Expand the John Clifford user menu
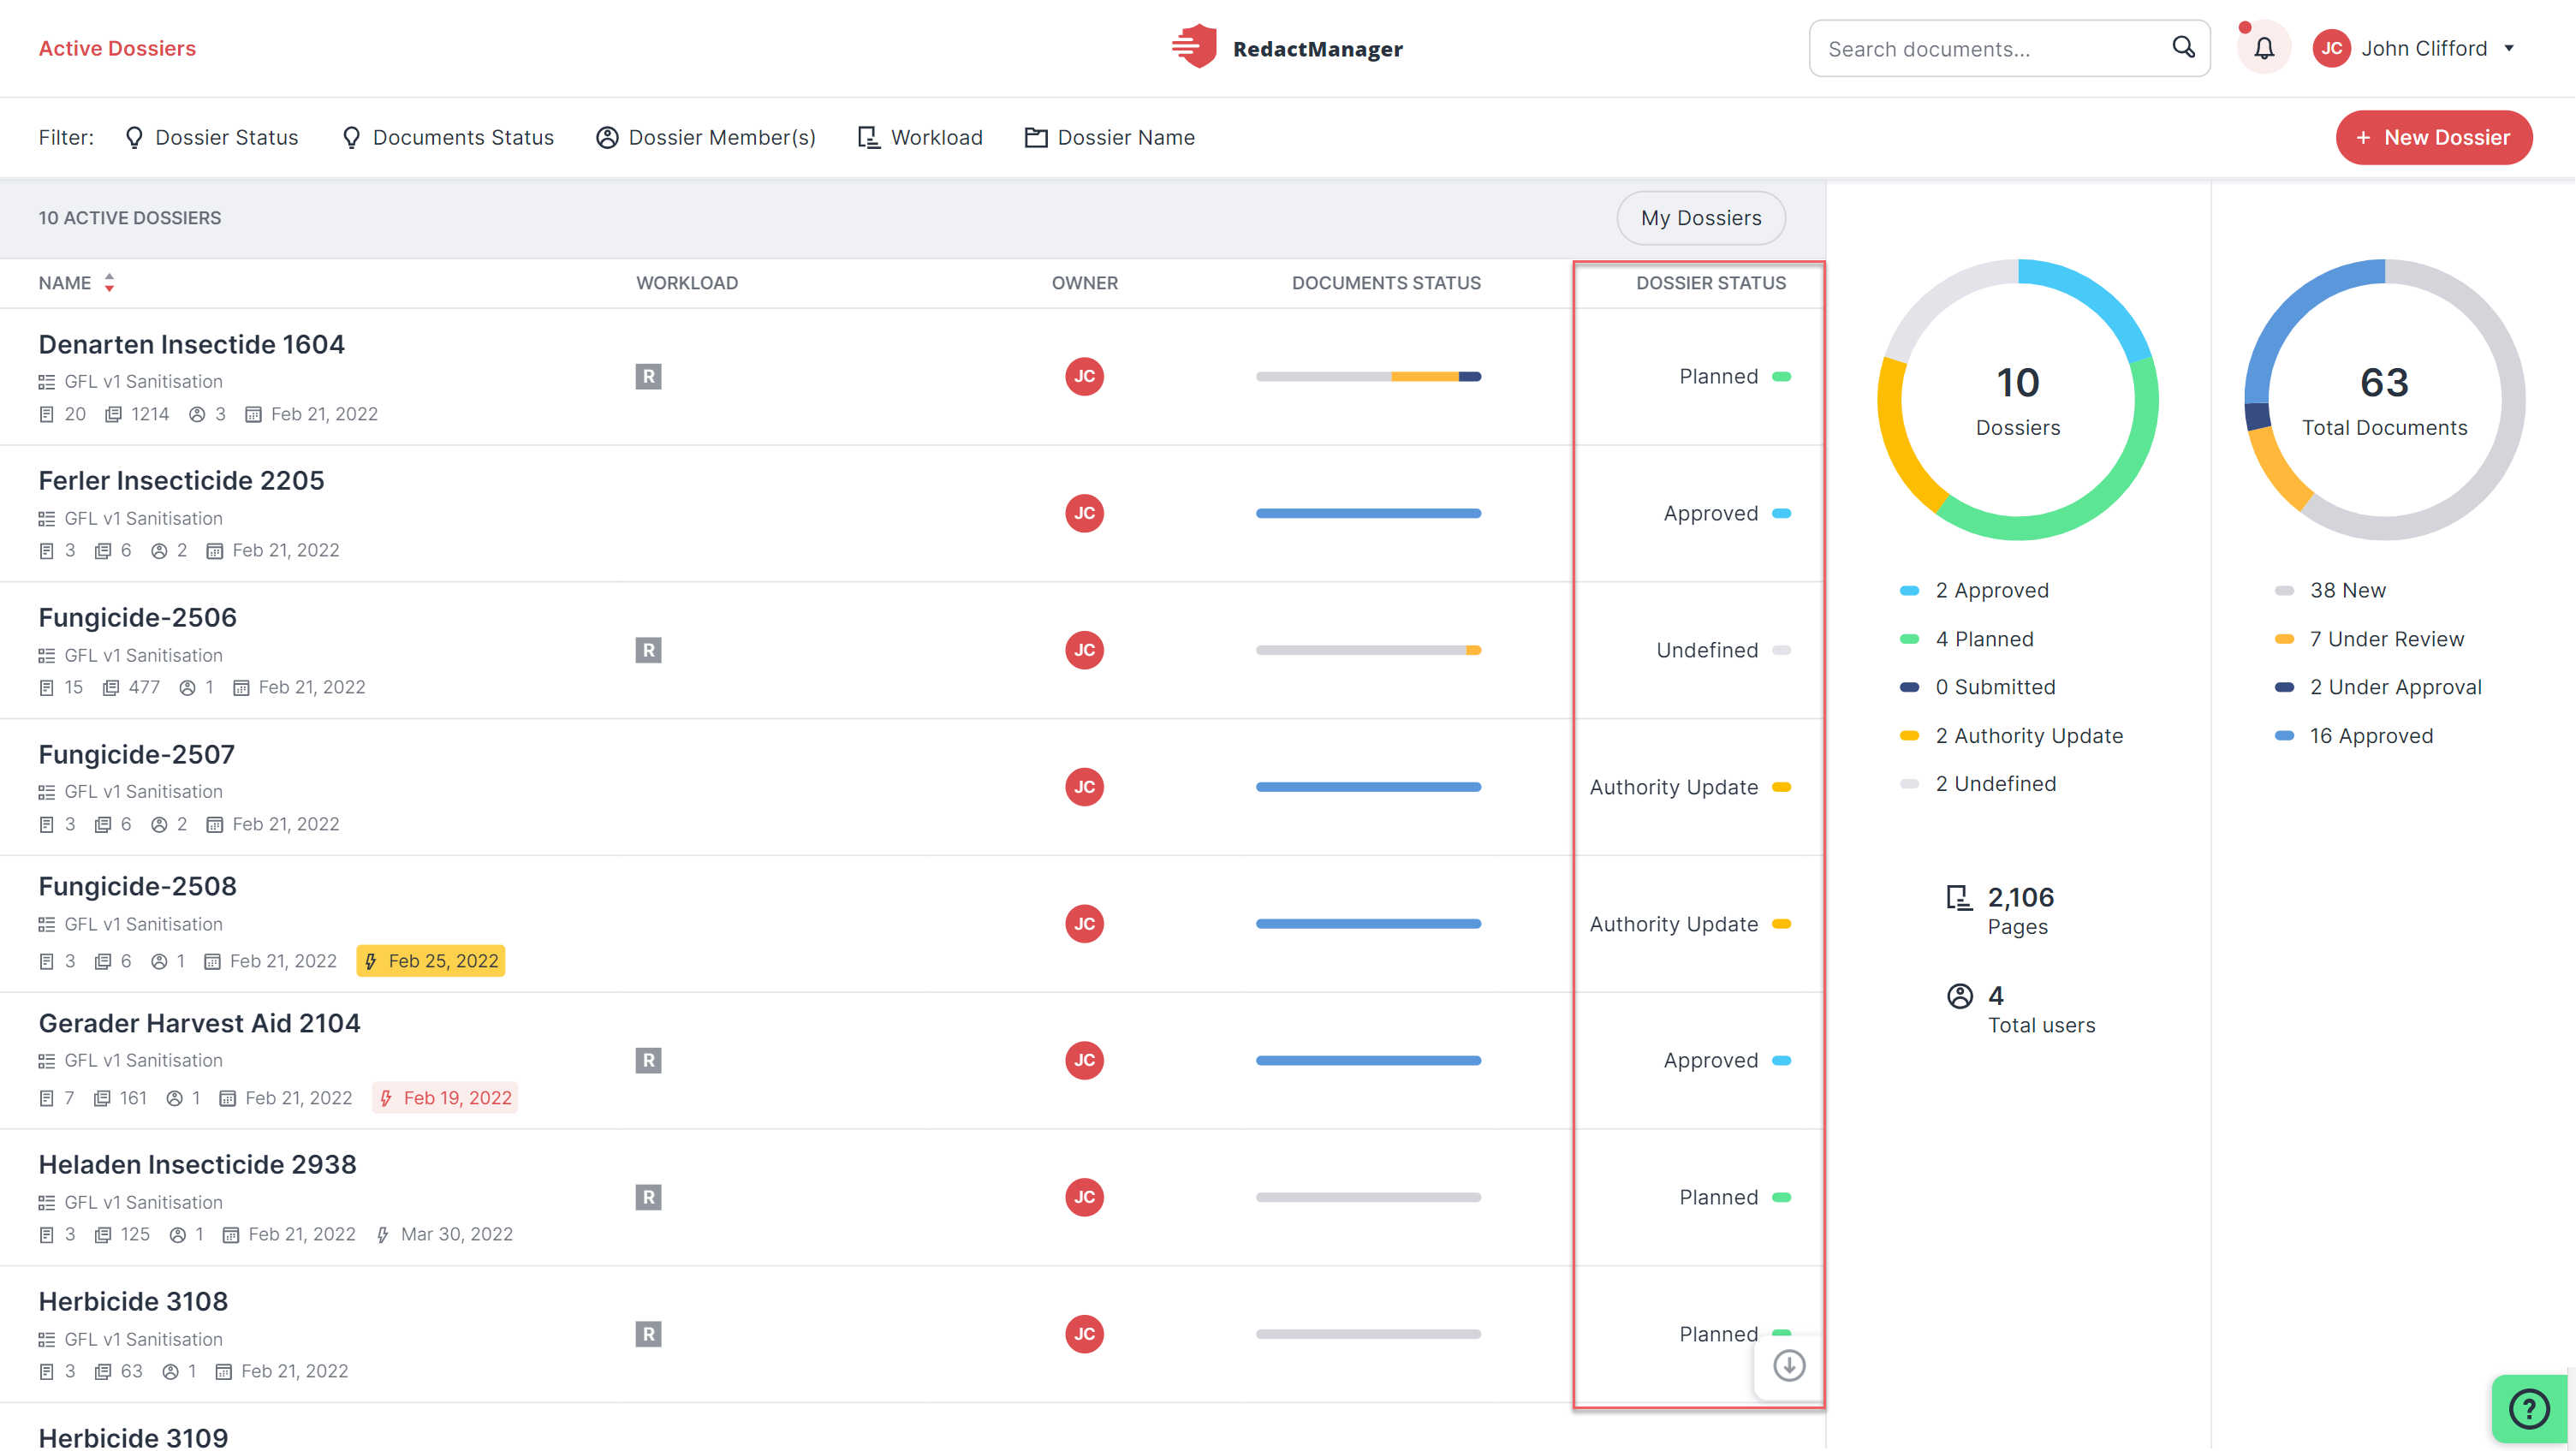Image resolution: width=2576 pixels, height=1451 pixels. coord(2414,48)
